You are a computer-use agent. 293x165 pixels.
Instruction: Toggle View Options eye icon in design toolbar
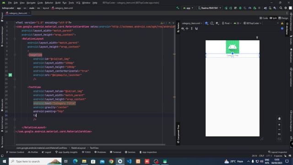(183, 28)
